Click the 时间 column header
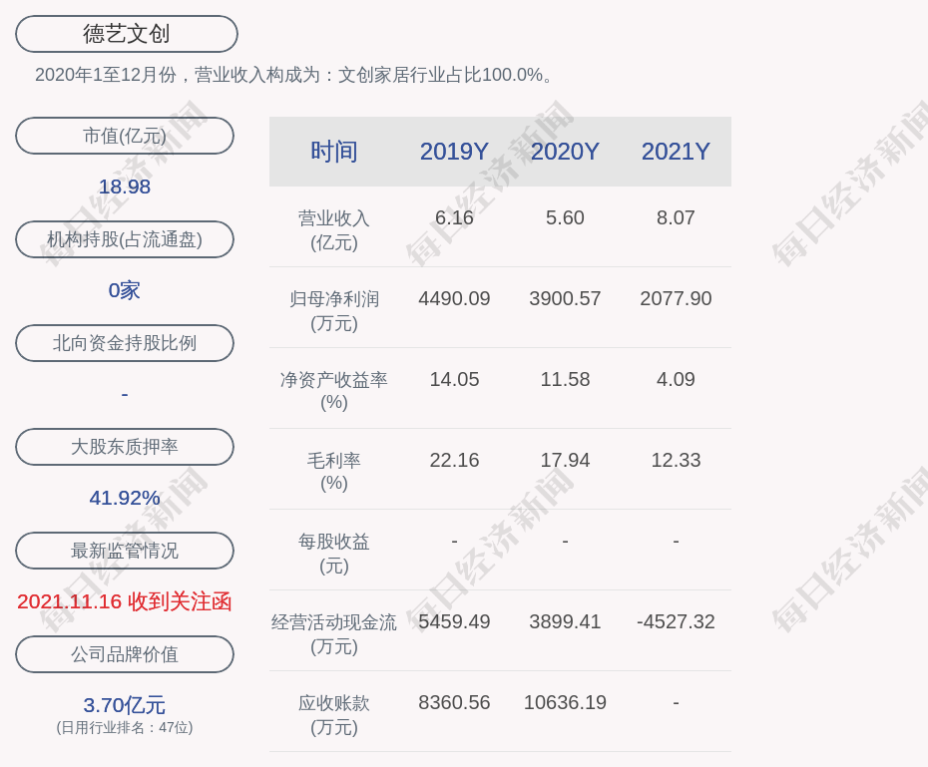This screenshot has width=928, height=767. click(x=334, y=152)
